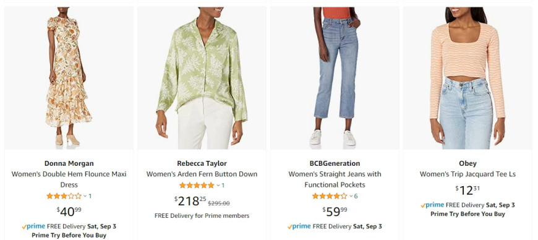538x240 pixels.
Task: Open Women's Double Hem Flounce Maxi Dress link
Action: (69, 179)
